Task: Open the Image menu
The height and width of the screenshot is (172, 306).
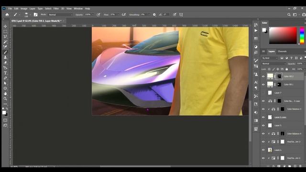Action: pos(24,9)
